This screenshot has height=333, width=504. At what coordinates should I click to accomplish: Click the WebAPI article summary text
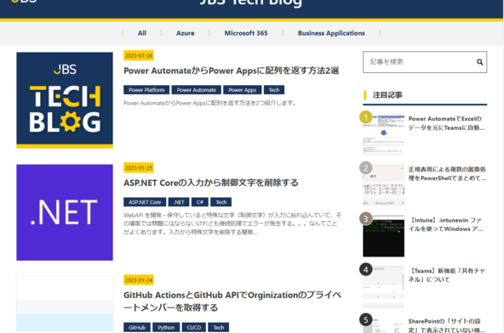(232, 223)
